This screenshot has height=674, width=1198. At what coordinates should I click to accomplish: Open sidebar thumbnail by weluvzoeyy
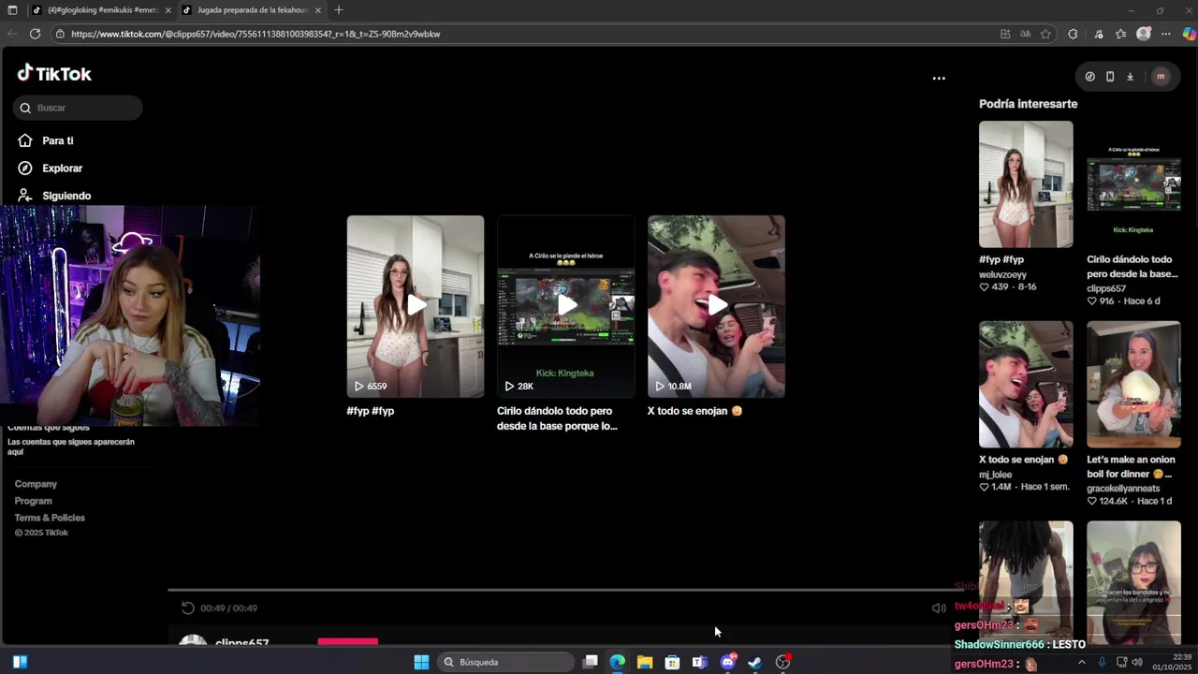[1026, 184]
